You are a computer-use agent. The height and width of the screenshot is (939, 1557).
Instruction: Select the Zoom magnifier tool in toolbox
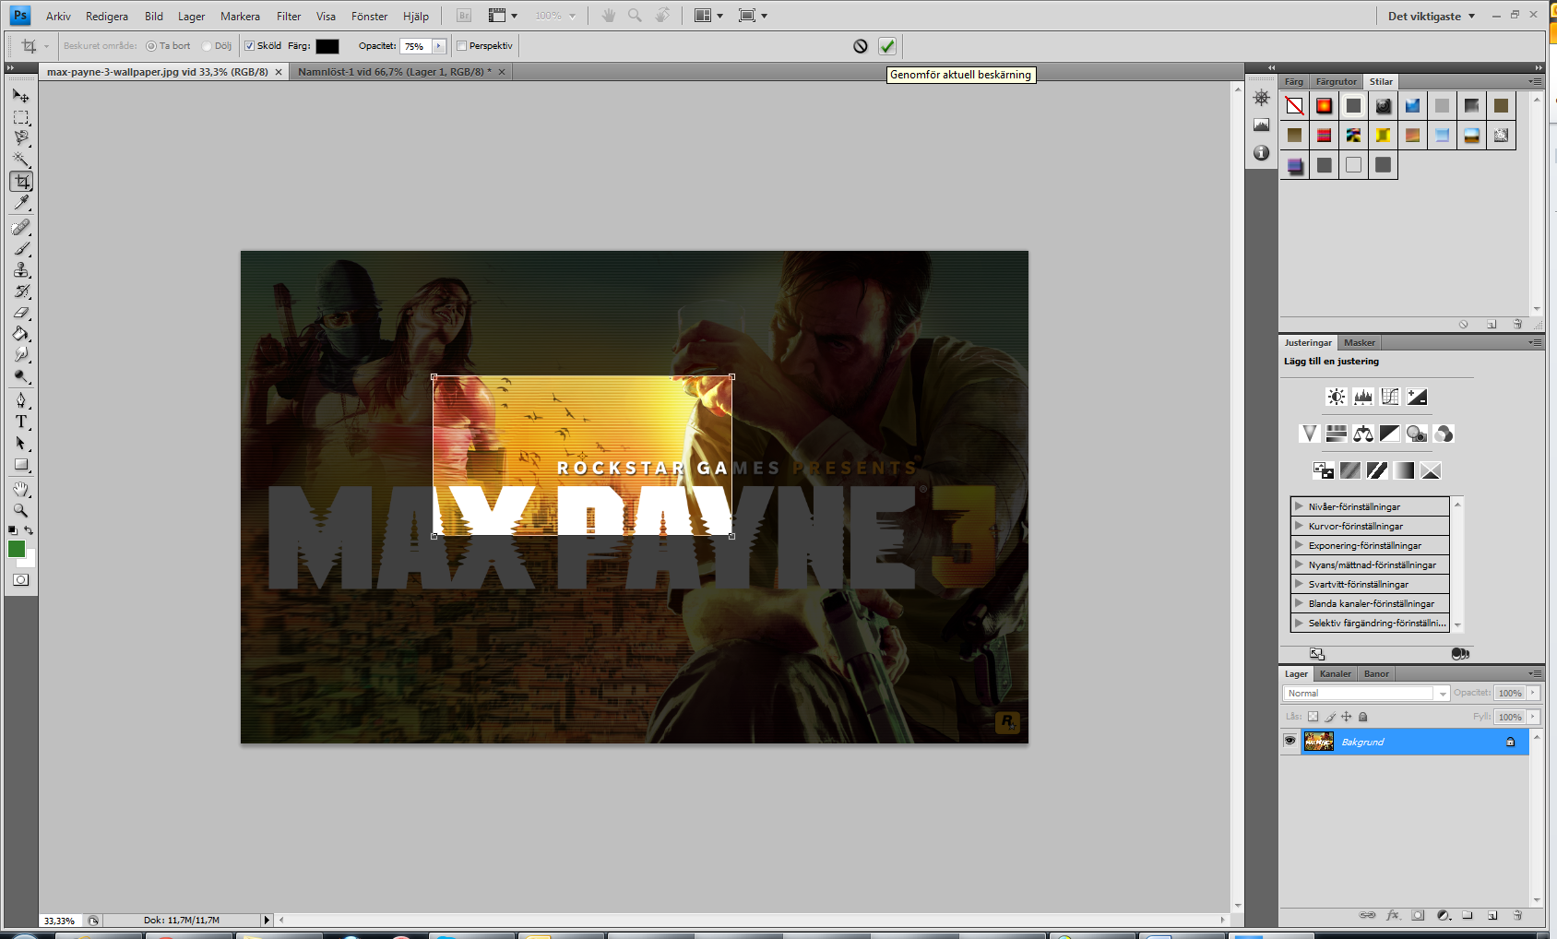tap(20, 510)
